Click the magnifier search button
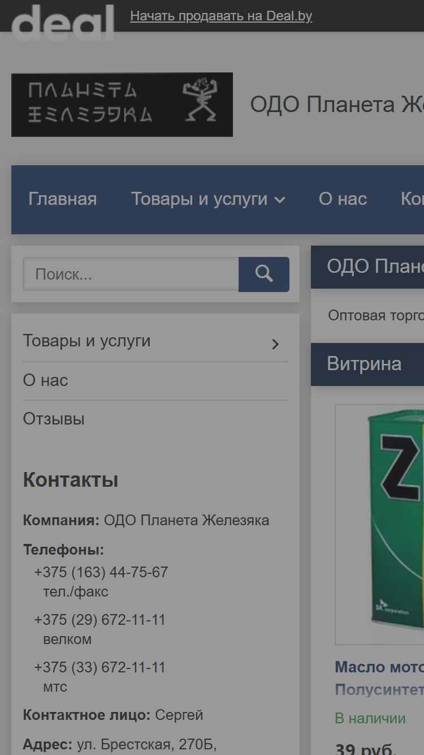This screenshot has width=424, height=755. point(264,274)
